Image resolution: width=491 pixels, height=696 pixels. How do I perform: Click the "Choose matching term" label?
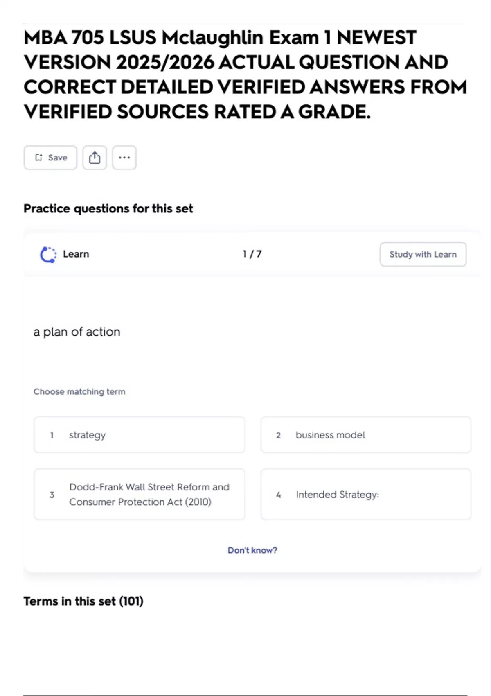(79, 392)
